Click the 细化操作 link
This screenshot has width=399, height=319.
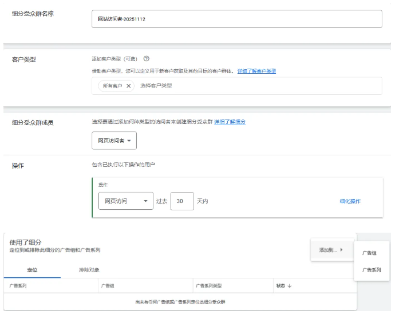click(x=350, y=201)
